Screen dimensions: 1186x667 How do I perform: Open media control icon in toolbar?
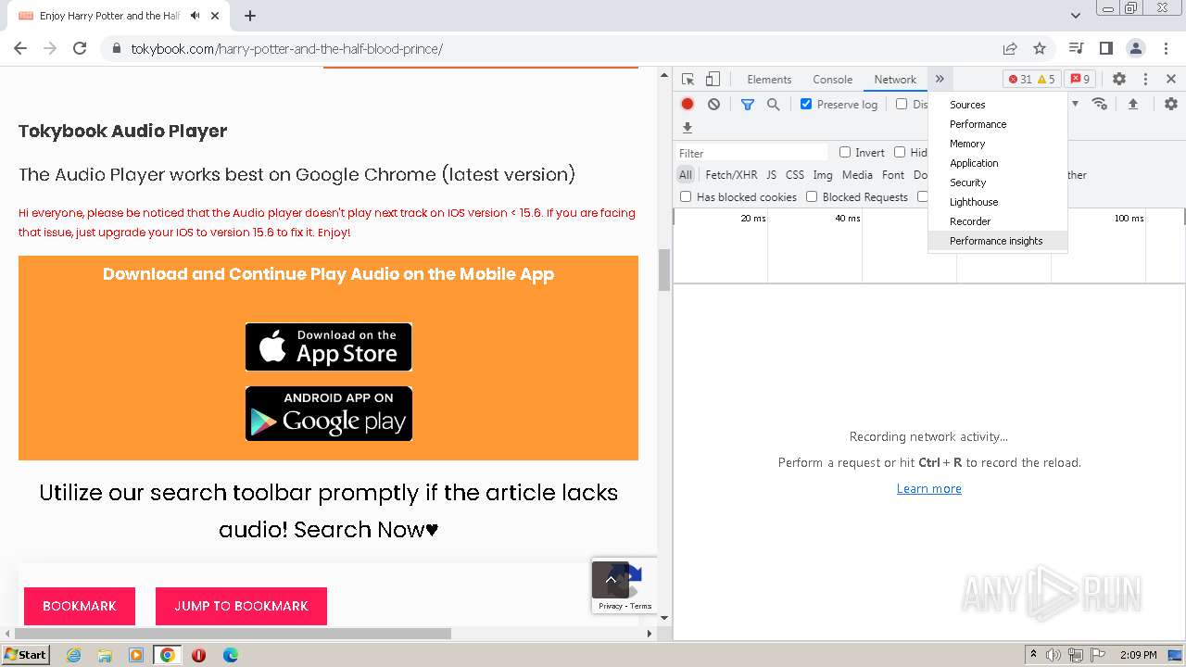point(1076,48)
